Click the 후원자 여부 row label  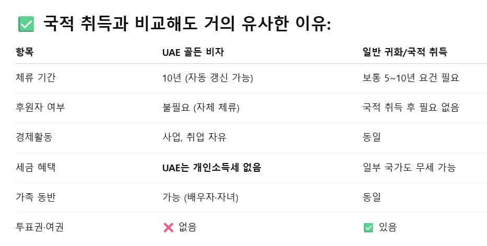pos(40,108)
